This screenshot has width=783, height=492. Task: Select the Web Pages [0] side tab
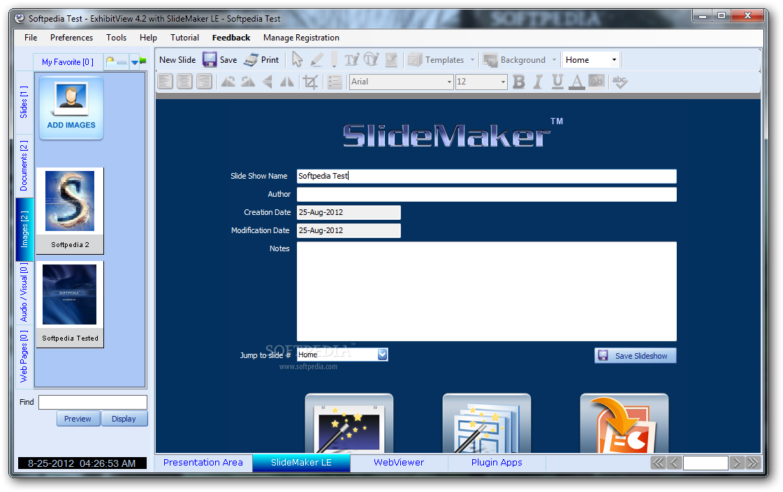pos(24,357)
